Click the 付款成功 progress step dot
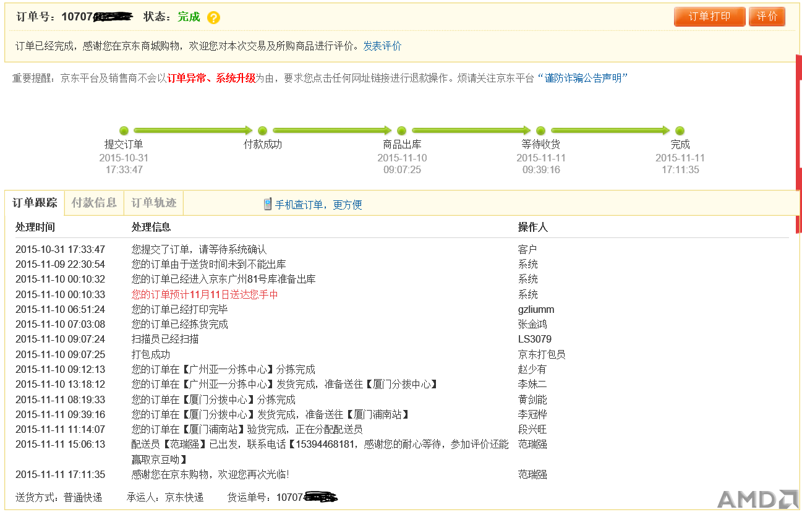This screenshot has height=512, width=802. point(262,130)
